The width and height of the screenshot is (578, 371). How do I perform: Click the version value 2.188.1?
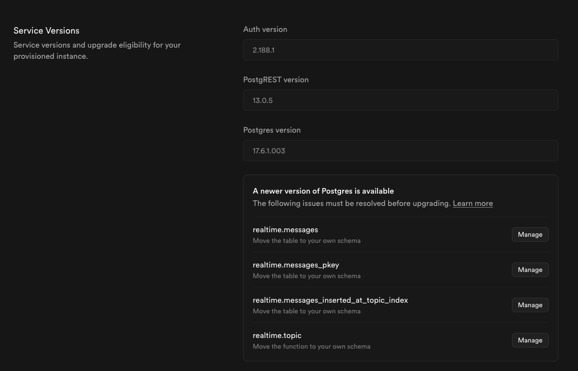pyautogui.click(x=263, y=50)
